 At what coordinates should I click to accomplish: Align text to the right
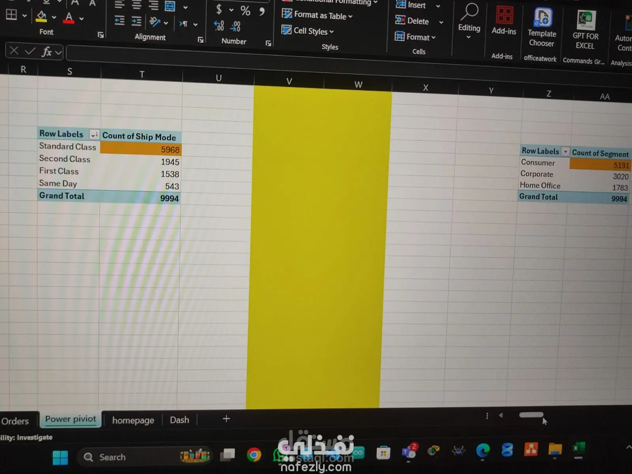tap(153, 6)
